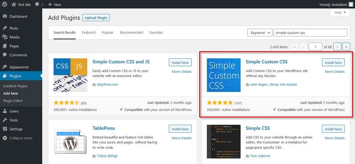Open Plugin Editor submenu item
Screen dimensions: 355x164
[x=13, y=101]
